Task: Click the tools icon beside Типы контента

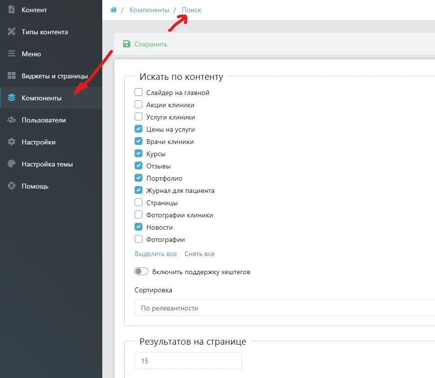Action: pyautogui.click(x=12, y=32)
